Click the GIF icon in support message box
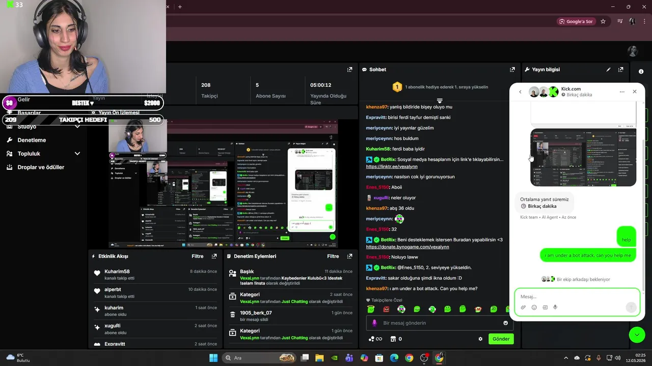This screenshot has height=366, width=652. [x=545, y=307]
